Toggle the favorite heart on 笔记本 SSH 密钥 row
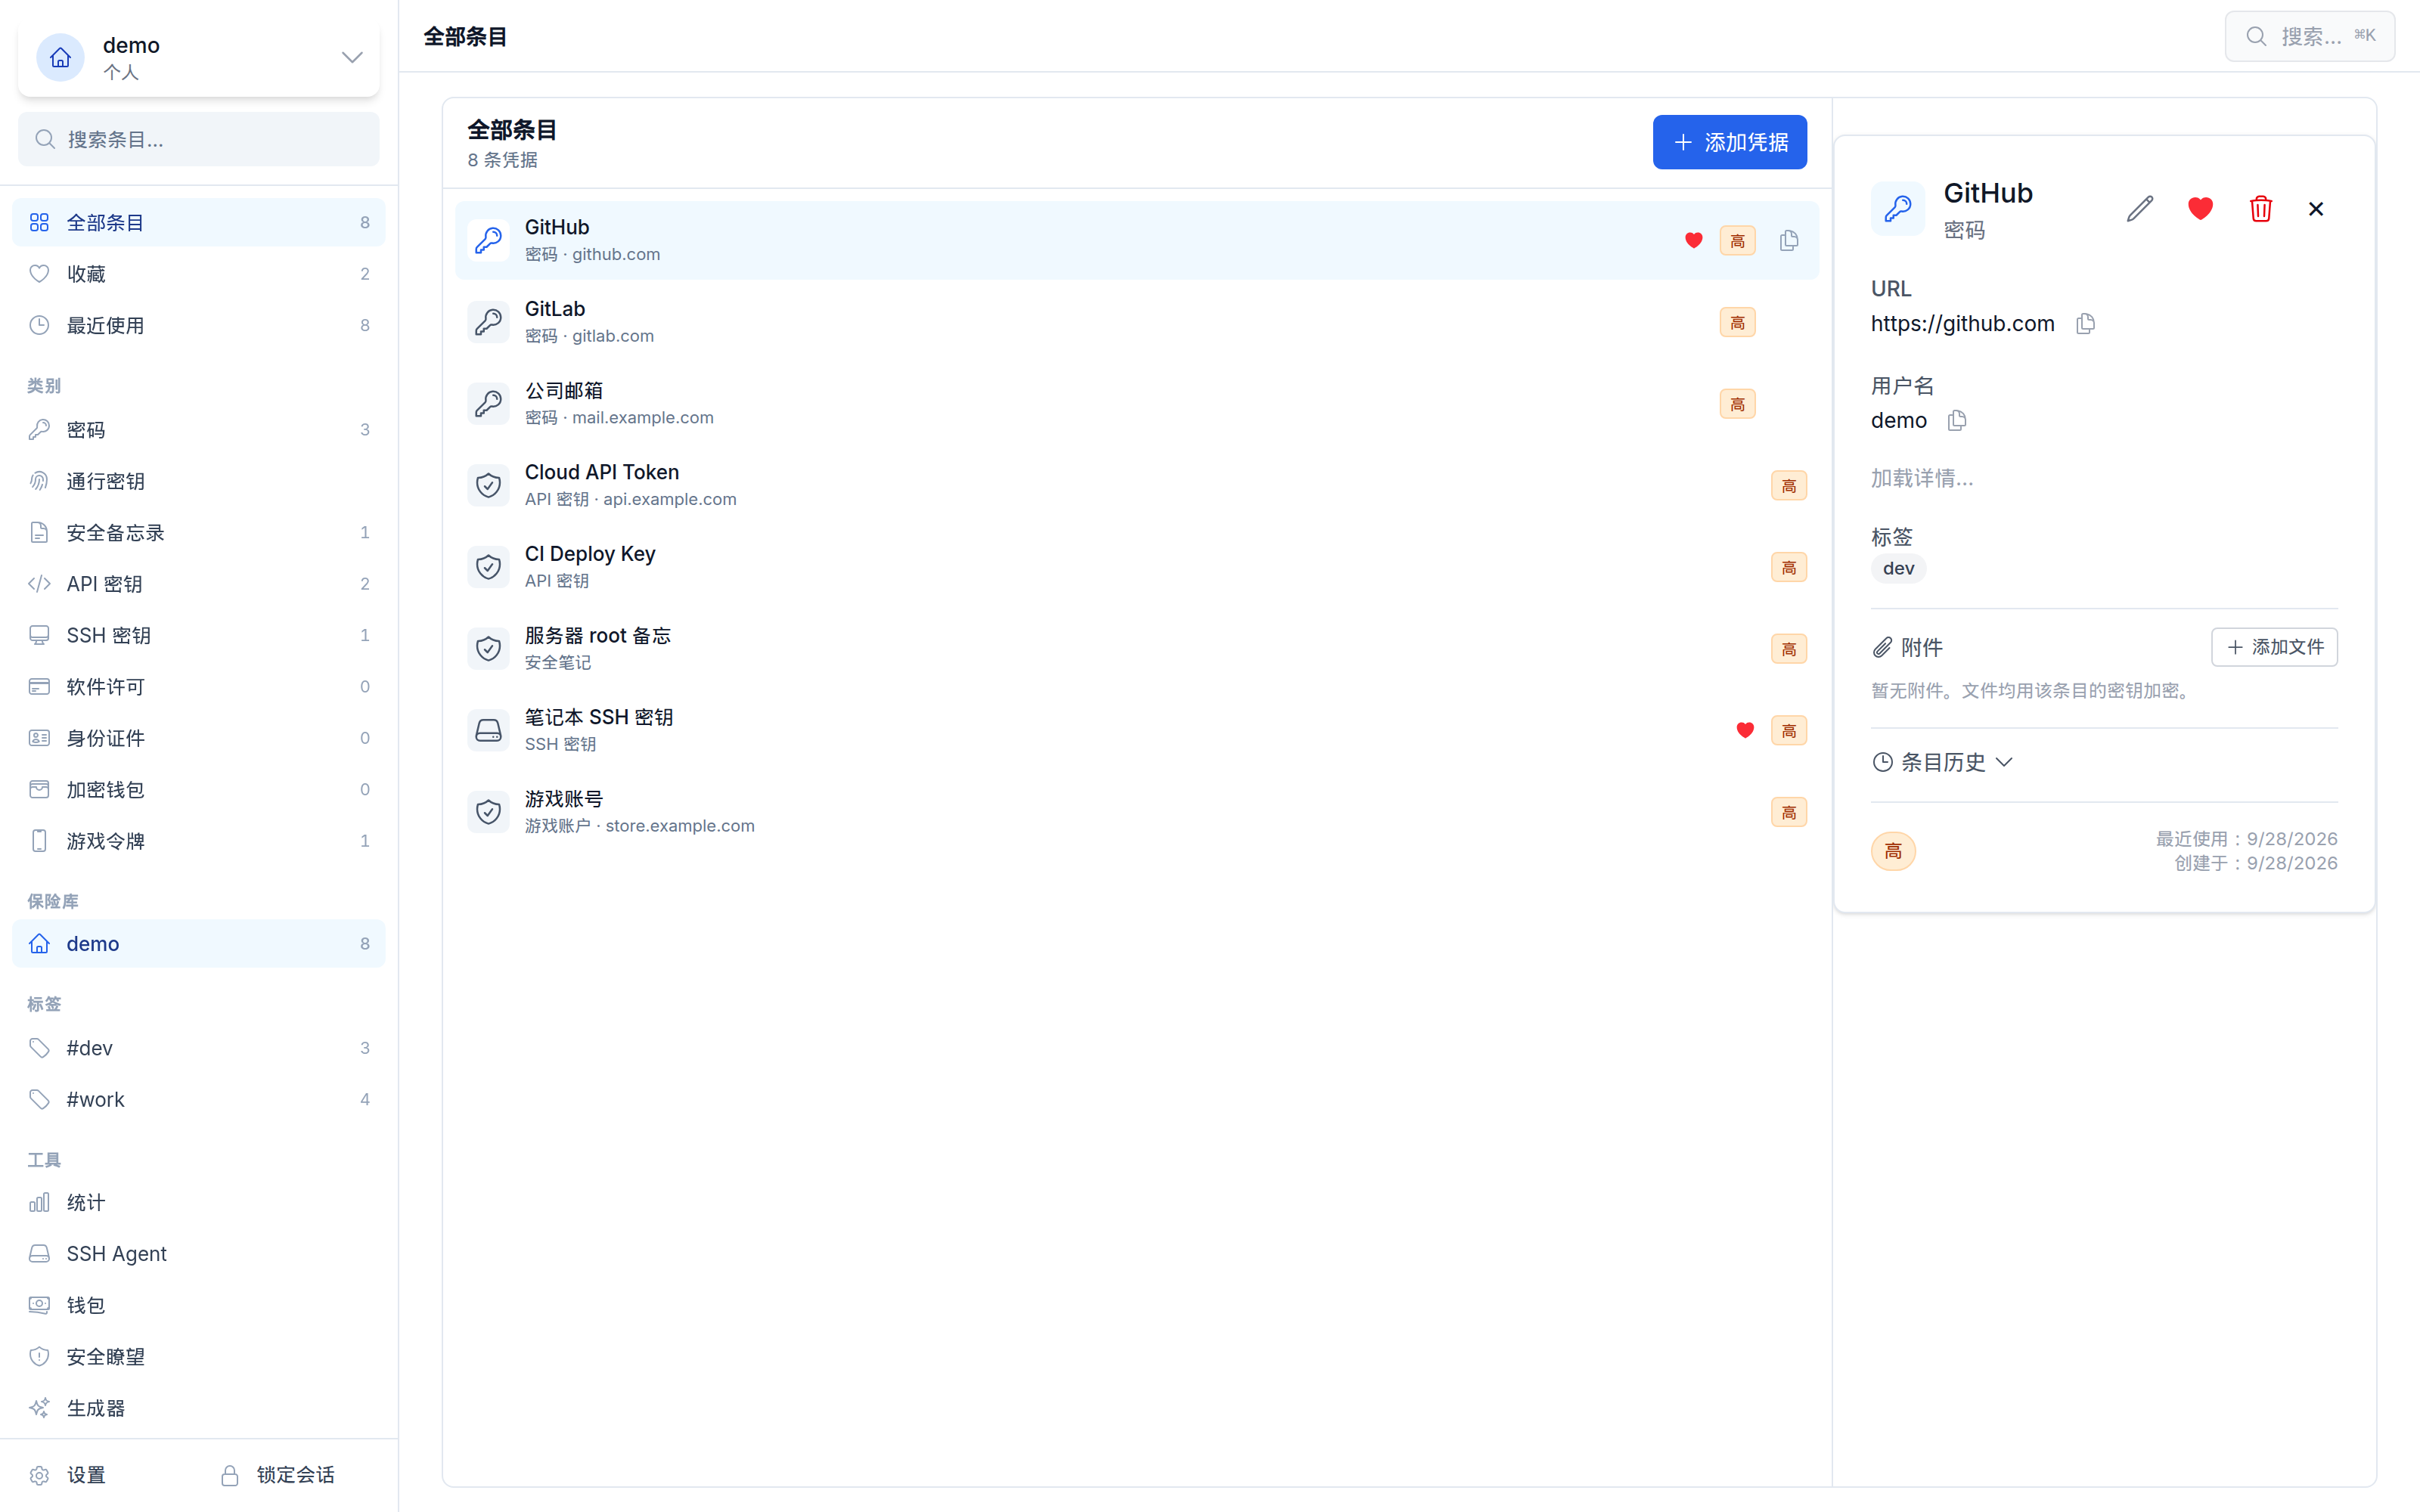The width and height of the screenshot is (2420, 1512). click(x=1745, y=730)
